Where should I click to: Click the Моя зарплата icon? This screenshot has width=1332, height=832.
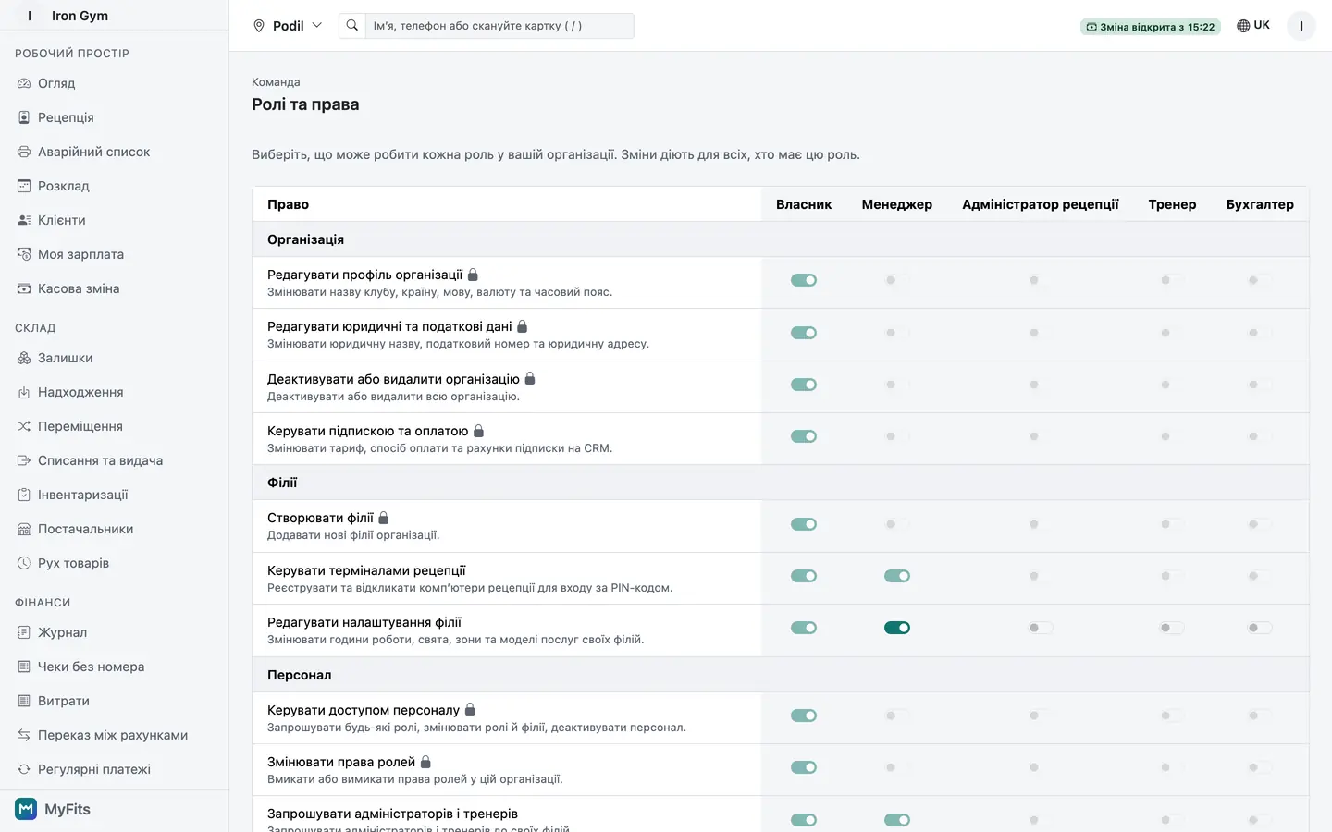[24, 254]
